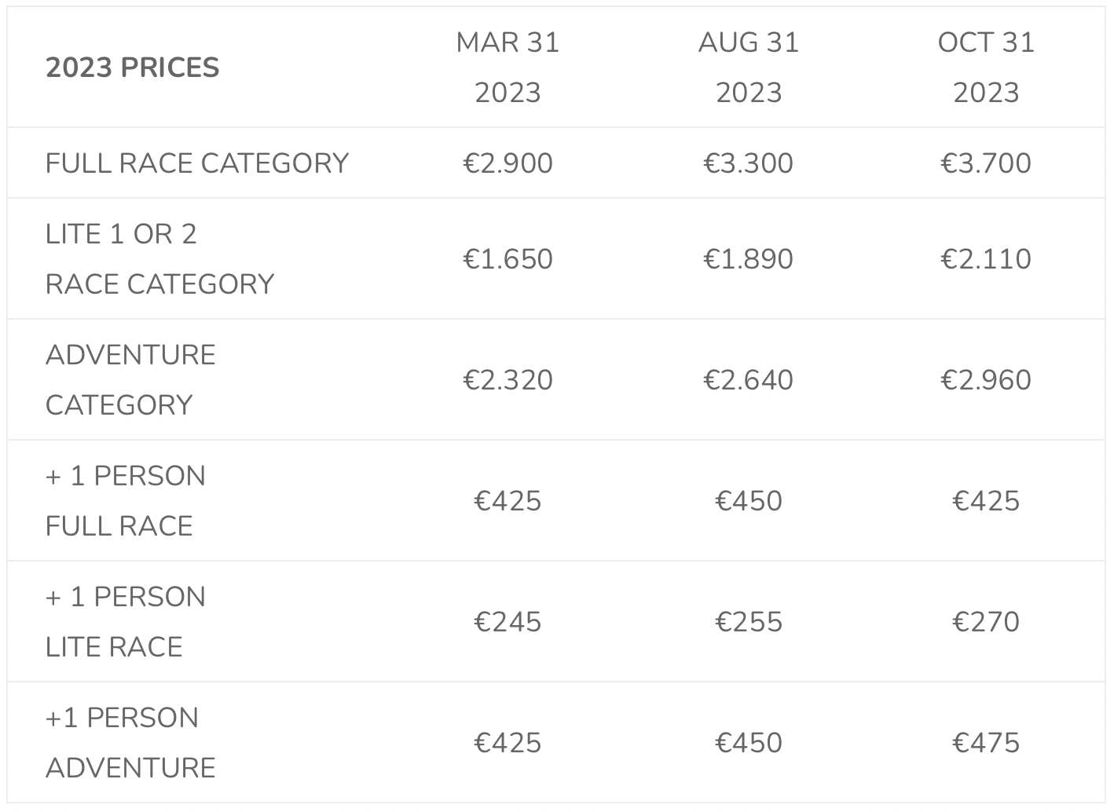Click the €2.320 adventure price
This screenshot has width=1114, height=812.
pyautogui.click(x=508, y=380)
